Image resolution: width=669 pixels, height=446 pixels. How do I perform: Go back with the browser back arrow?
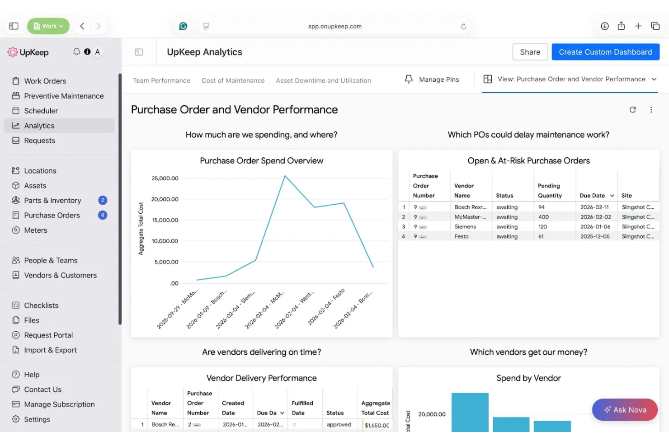82,26
